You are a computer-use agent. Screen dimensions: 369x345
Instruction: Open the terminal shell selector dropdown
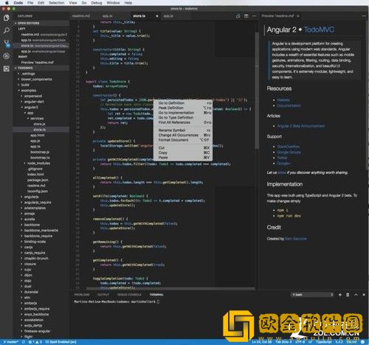312,295
